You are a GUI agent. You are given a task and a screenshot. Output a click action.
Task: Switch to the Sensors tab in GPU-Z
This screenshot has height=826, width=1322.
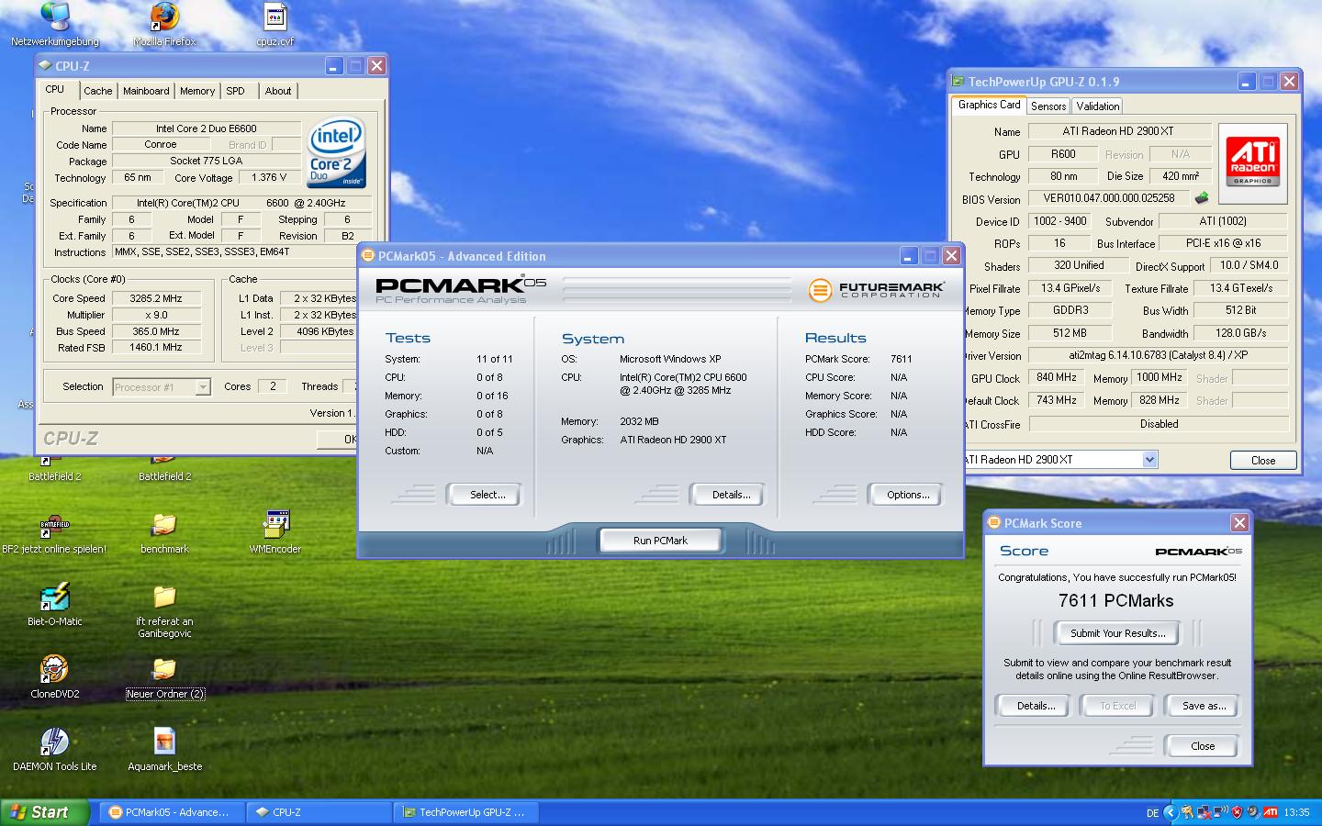tap(1048, 106)
